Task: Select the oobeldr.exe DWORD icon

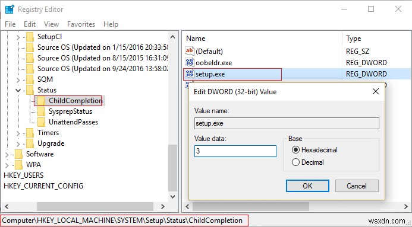Action: click(x=190, y=62)
